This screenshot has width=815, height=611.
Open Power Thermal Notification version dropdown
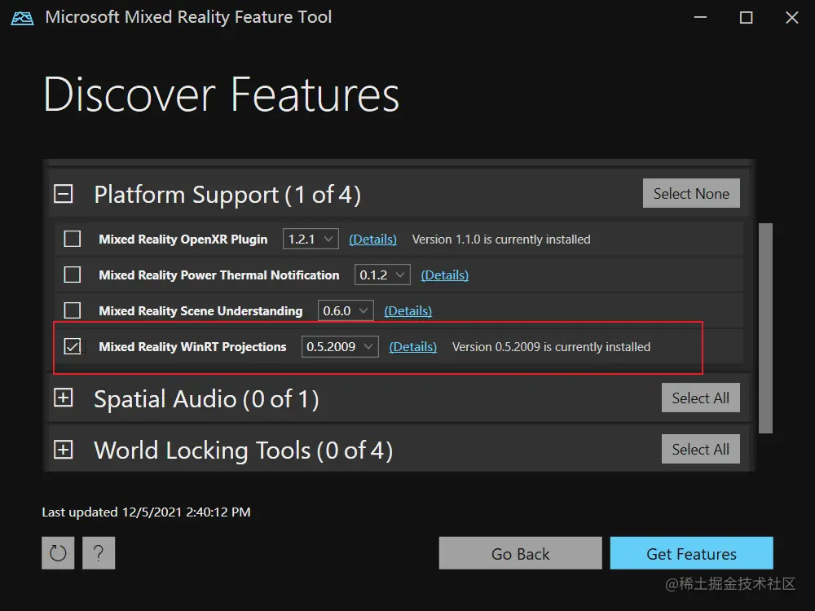point(382,275)
